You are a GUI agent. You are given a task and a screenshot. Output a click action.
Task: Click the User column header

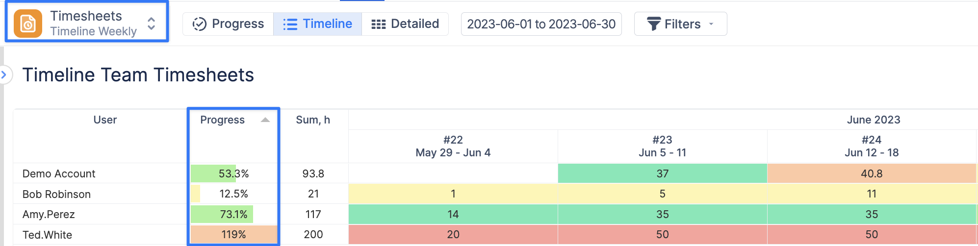105,120
